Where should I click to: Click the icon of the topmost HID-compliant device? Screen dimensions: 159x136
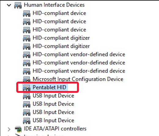pos(27,13)
